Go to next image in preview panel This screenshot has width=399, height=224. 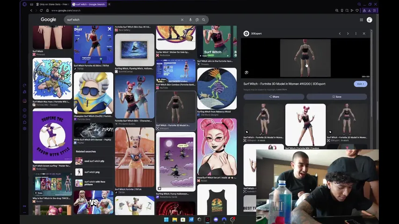[x=348, y=34]
